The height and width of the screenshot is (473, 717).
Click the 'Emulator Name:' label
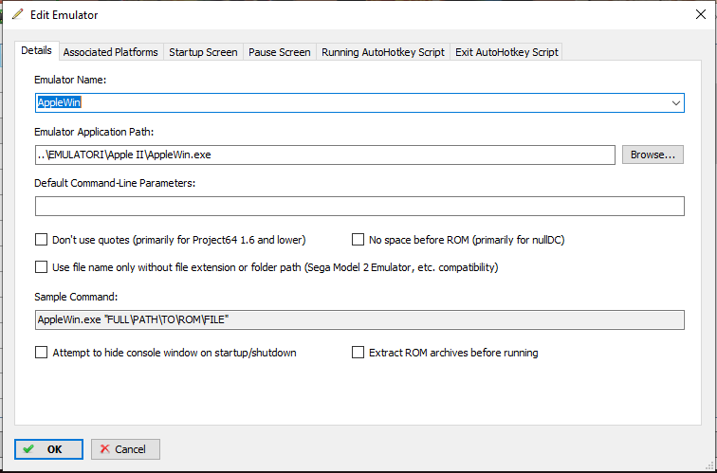tap(70, 80)
